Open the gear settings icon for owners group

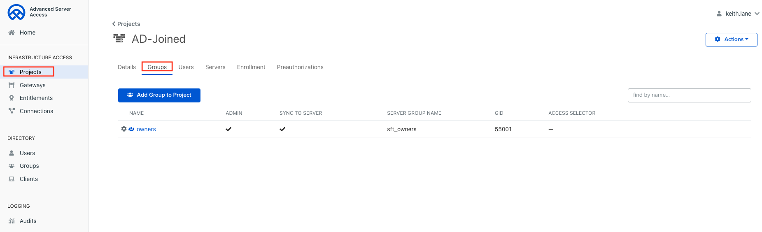(124, 129)
